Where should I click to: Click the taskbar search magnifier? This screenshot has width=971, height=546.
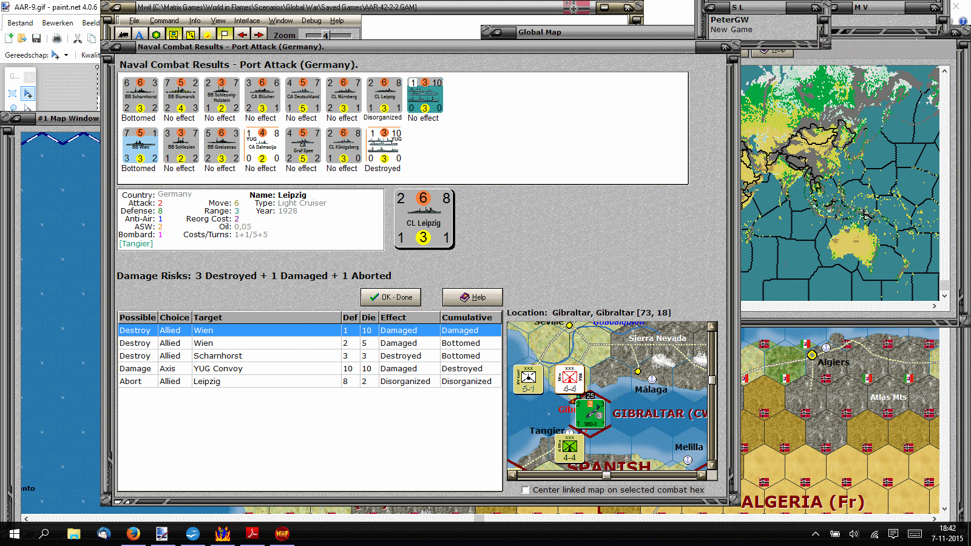point(44,534)
